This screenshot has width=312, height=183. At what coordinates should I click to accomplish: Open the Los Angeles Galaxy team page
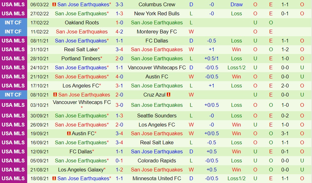tap(81, 170)
